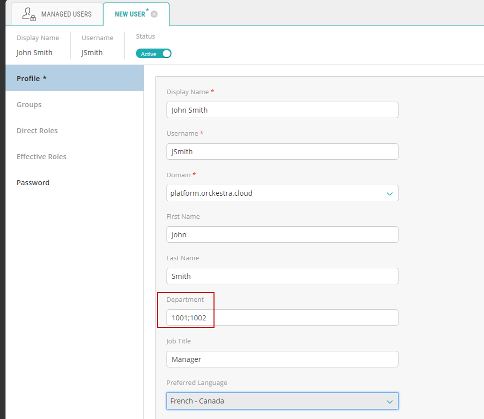Toggle the Active status switch
Screen dimensions: 484x419
point(153,54)
